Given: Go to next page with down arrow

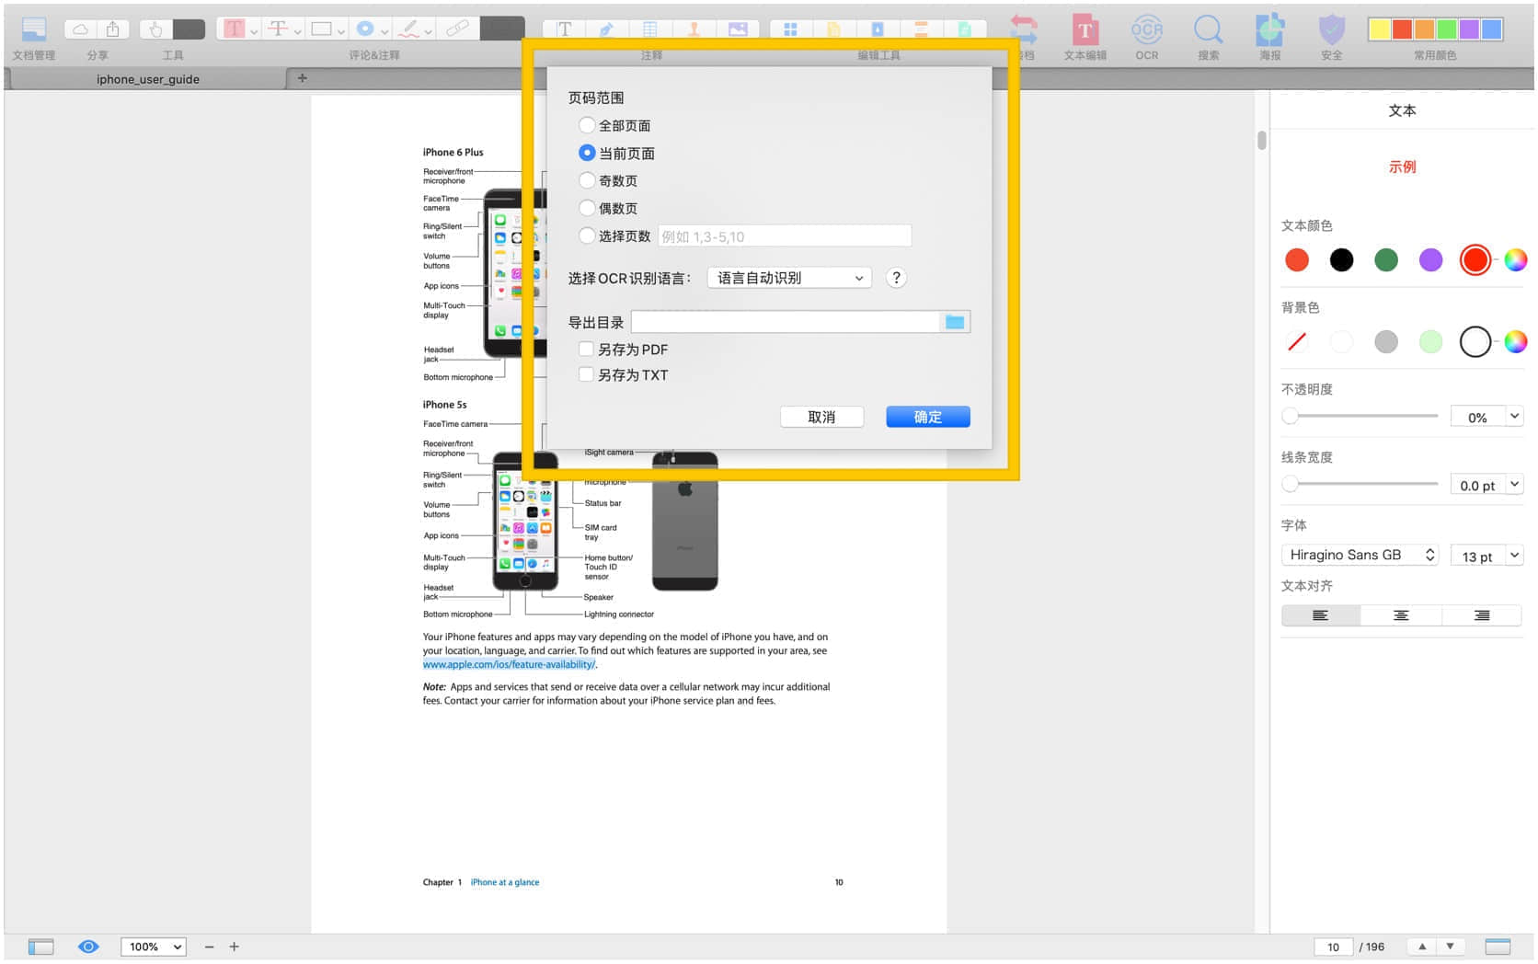Looking at the screenshot, I should 1450,947.
